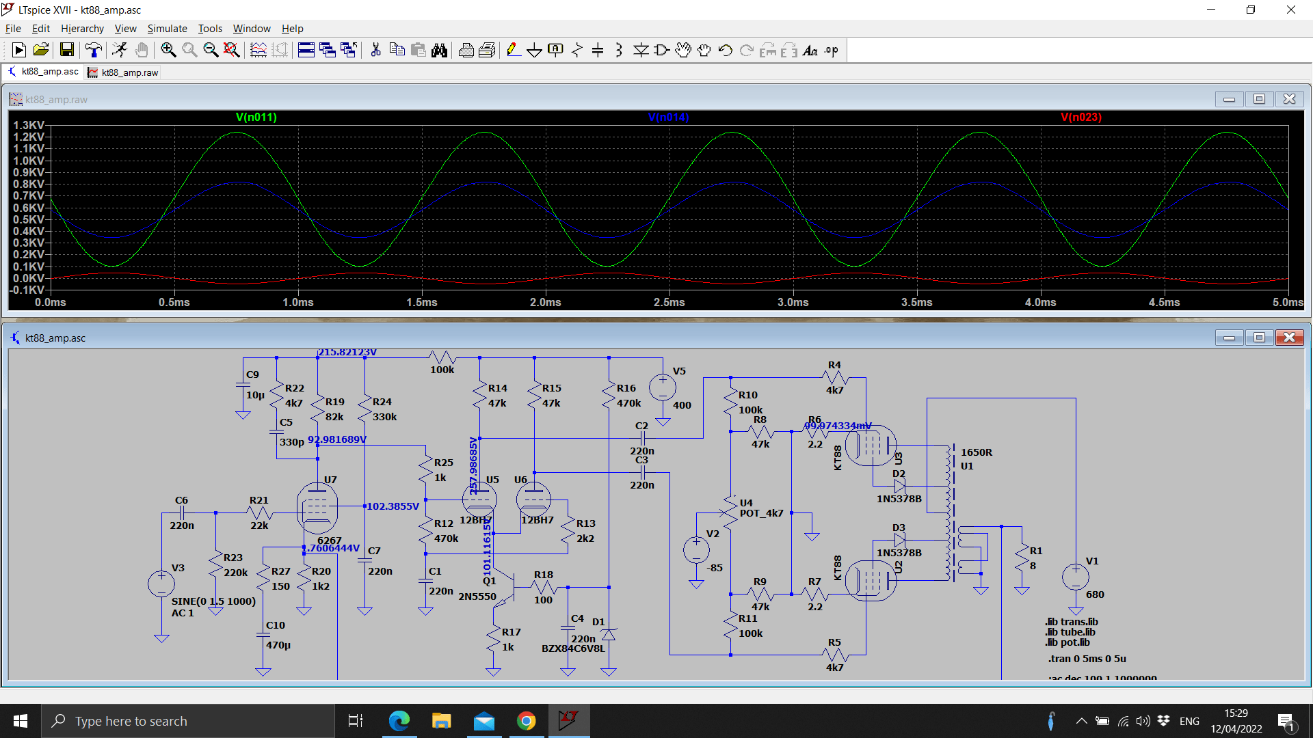Image resolution: width=1313 pixels, height=738 pixels.
Task: Click the red V(n023) trace label
Action: [1081, 117]
